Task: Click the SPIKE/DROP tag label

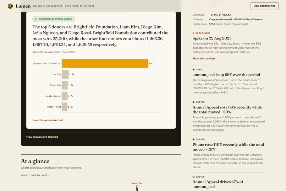Action: click(203, 33)
